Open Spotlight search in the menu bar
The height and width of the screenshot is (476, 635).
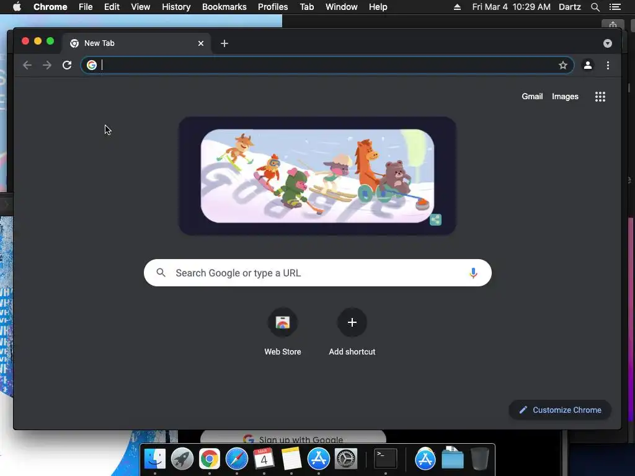coord(595,7)
